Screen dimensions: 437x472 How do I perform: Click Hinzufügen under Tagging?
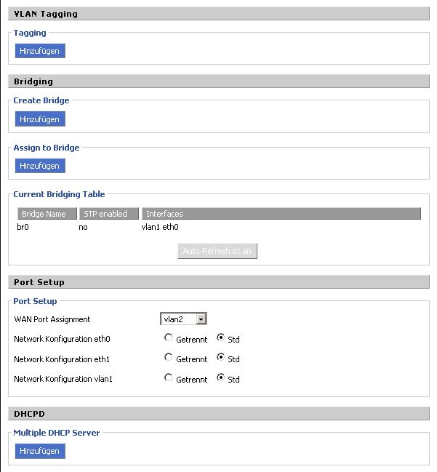40,51
